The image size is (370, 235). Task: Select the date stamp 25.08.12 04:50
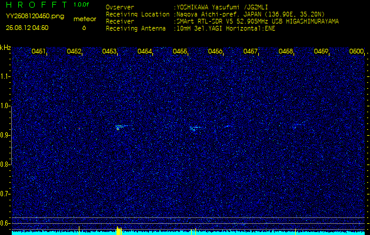(27, 28)
